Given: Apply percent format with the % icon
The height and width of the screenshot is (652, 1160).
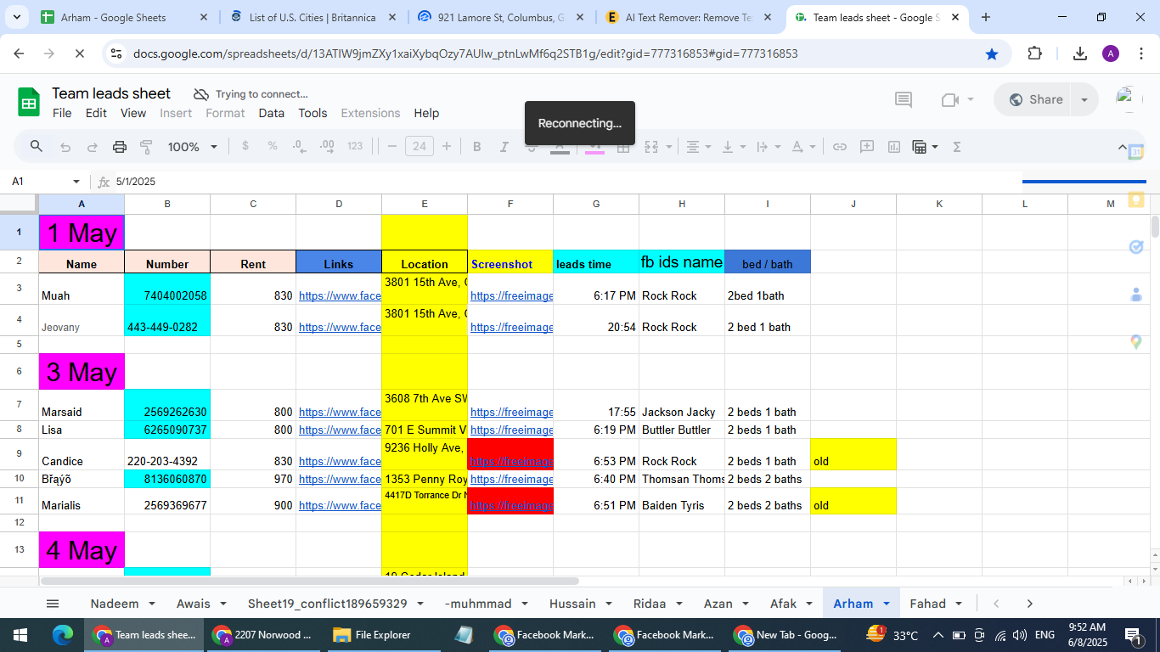Looking at the screenshot, I should click(273, 146).
